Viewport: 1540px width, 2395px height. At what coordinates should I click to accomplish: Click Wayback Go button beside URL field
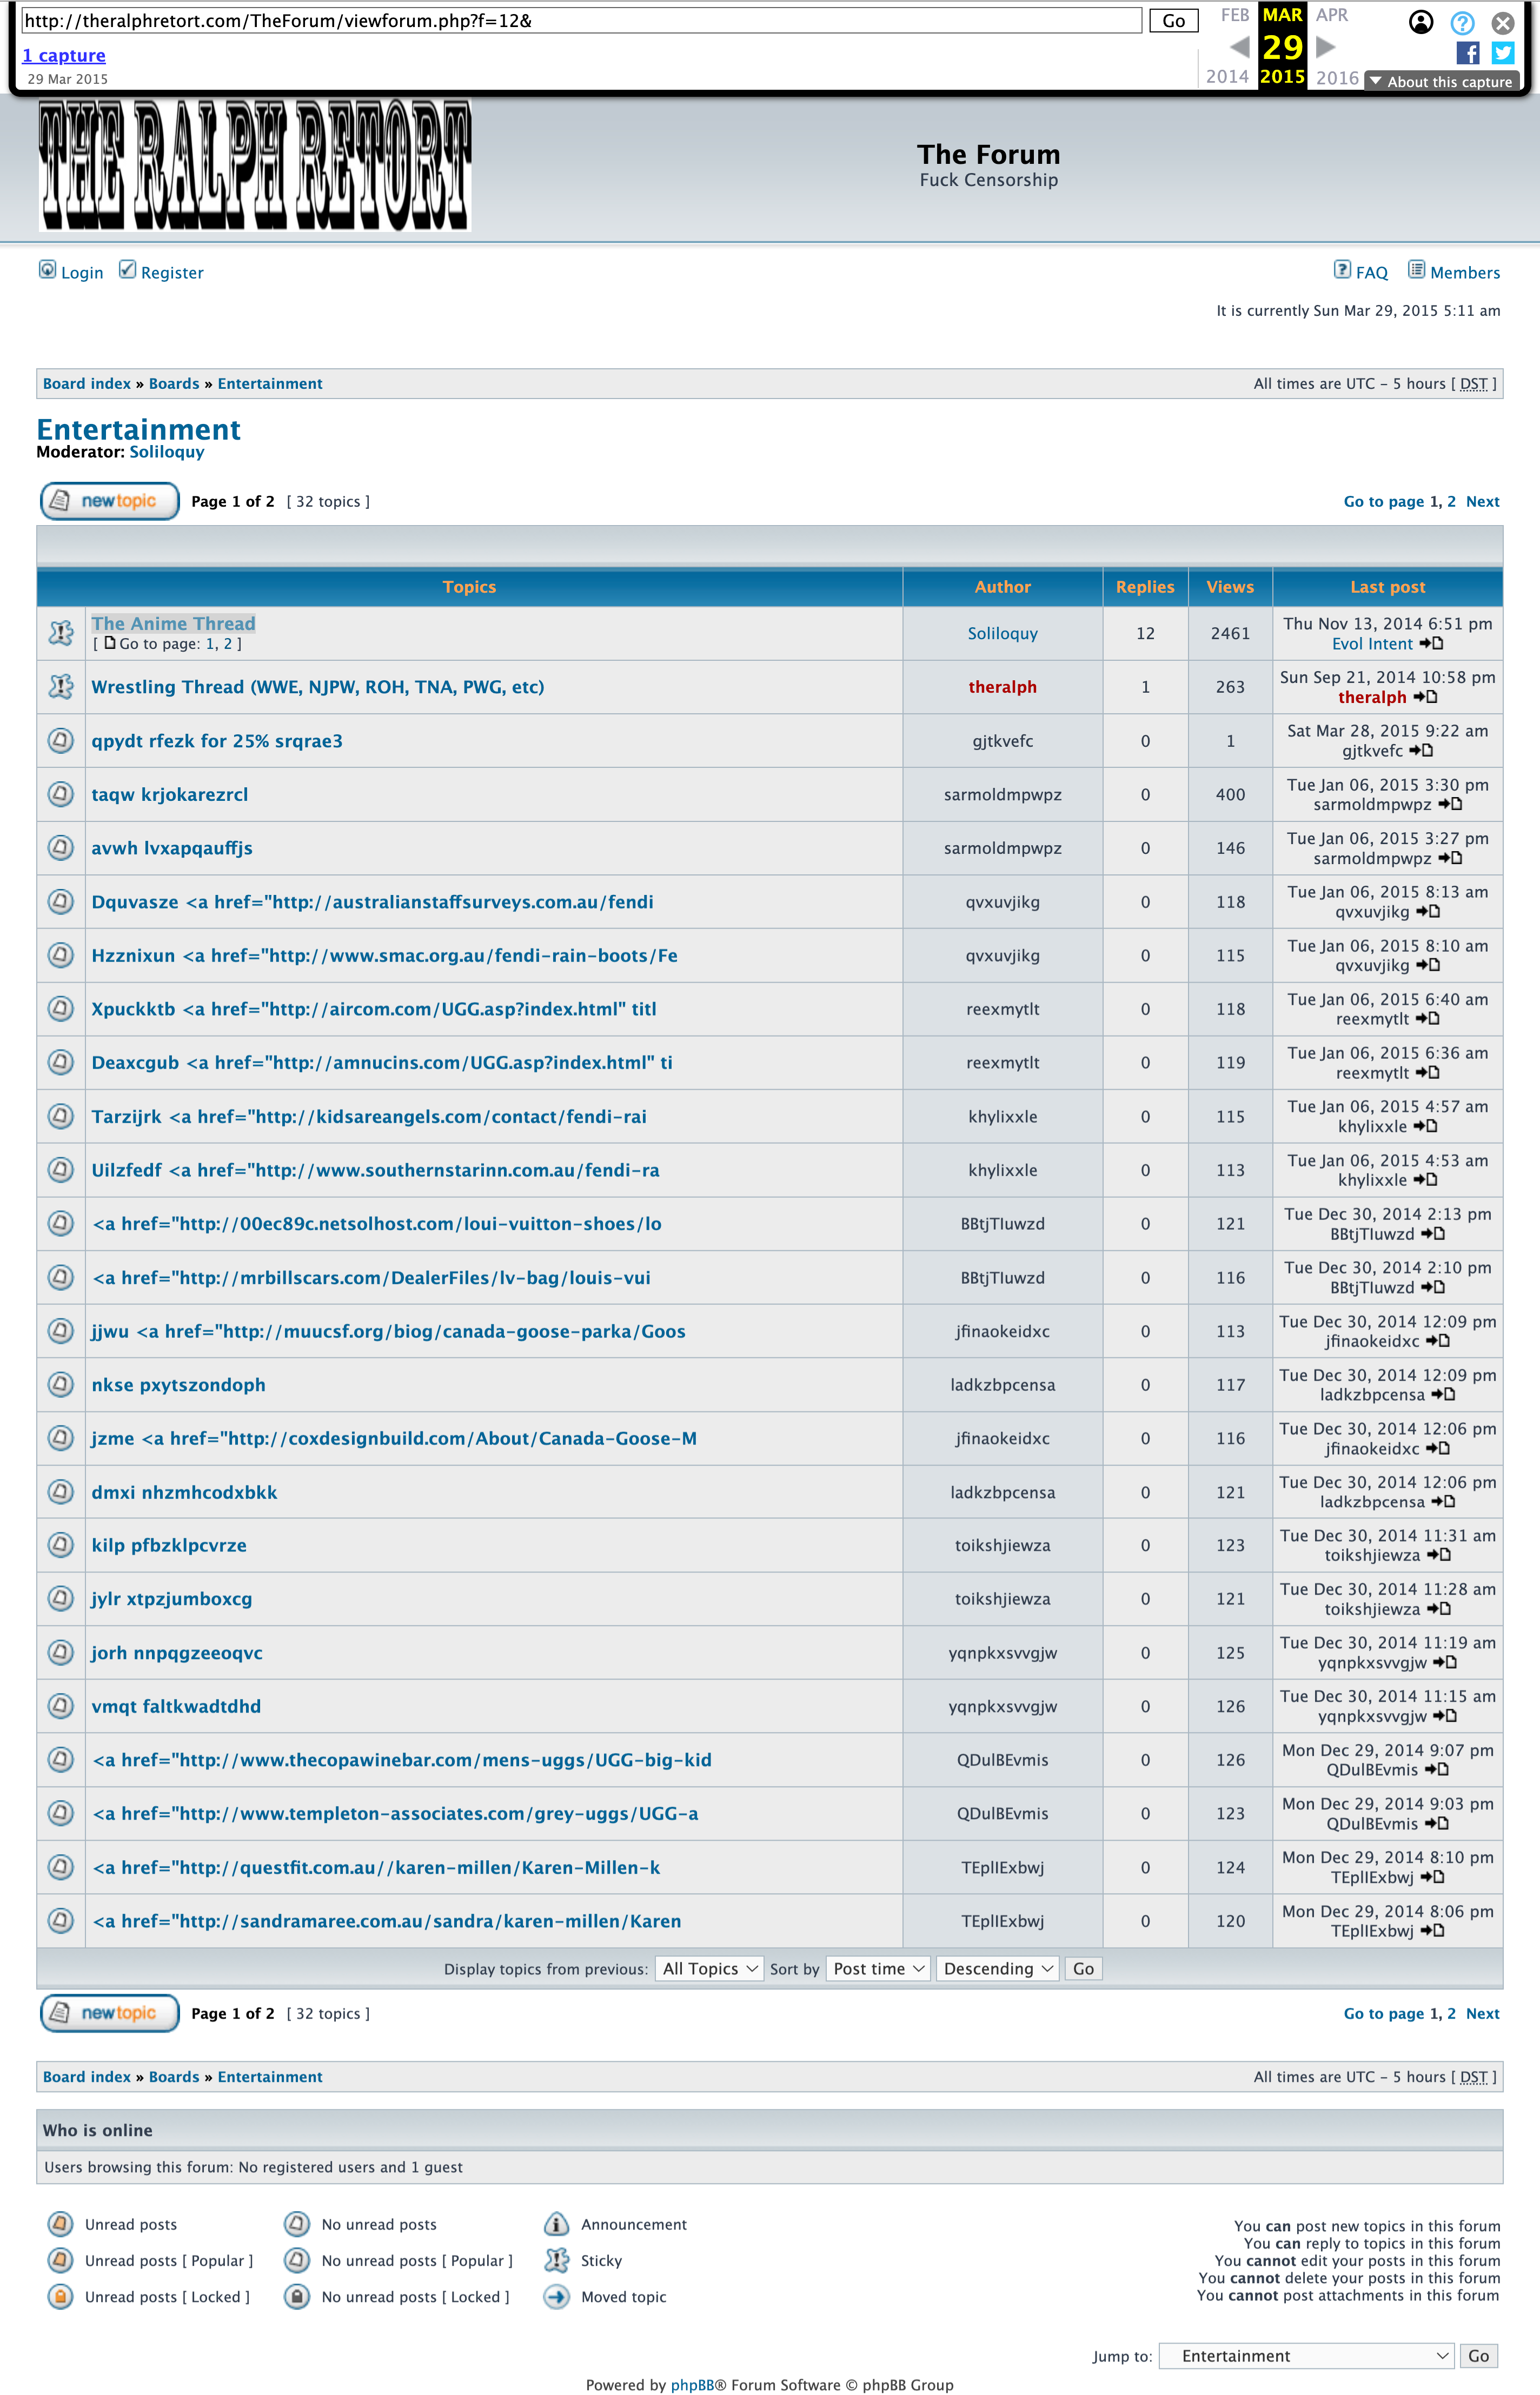(1173, 21)
